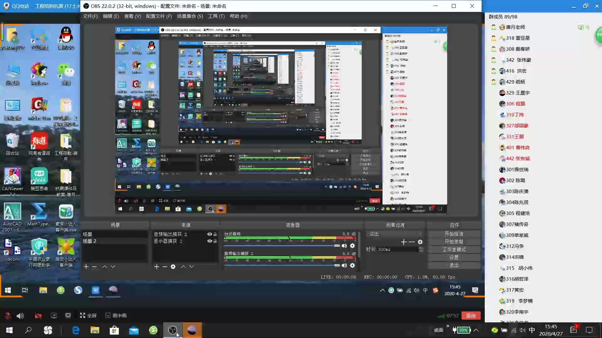This screenshot has width=602, height=338.
Task: Click the 开始推流 (Start Streaming) button
Action: tap(454, 233)
